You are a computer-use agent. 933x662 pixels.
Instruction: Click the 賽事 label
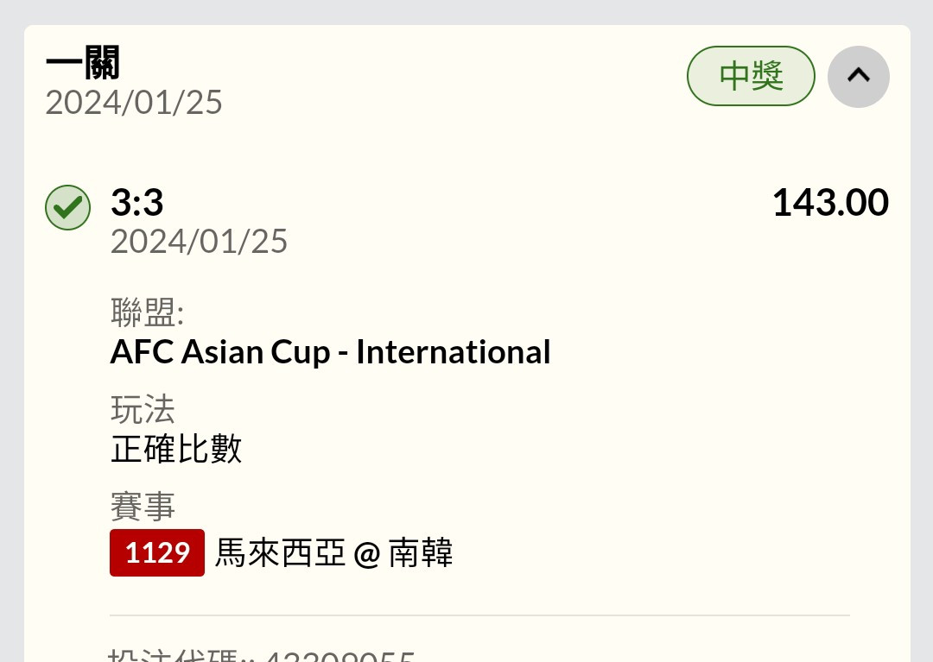coord(143,507)
